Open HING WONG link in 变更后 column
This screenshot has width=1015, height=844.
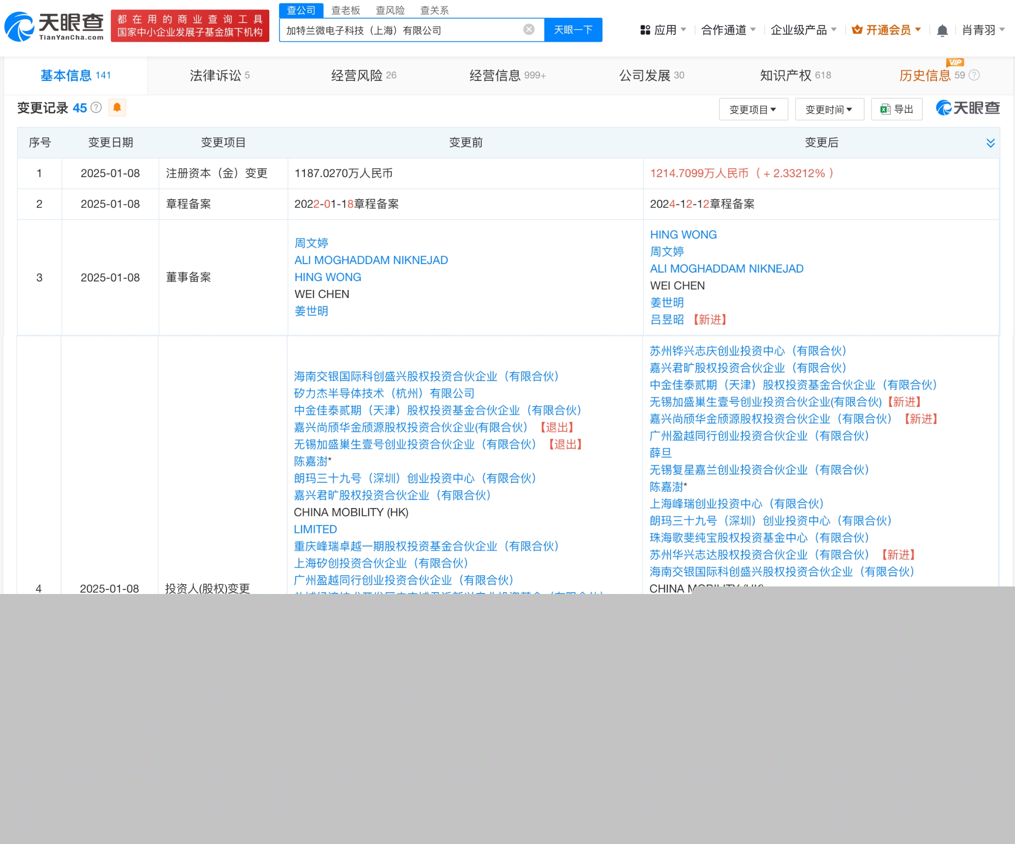(x=683, y=234)
